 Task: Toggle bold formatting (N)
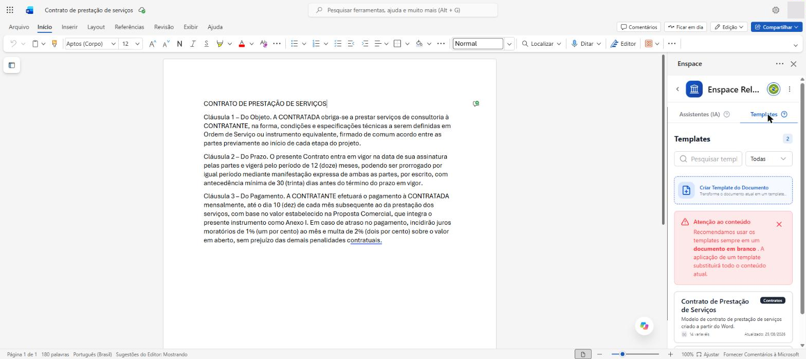179,44
